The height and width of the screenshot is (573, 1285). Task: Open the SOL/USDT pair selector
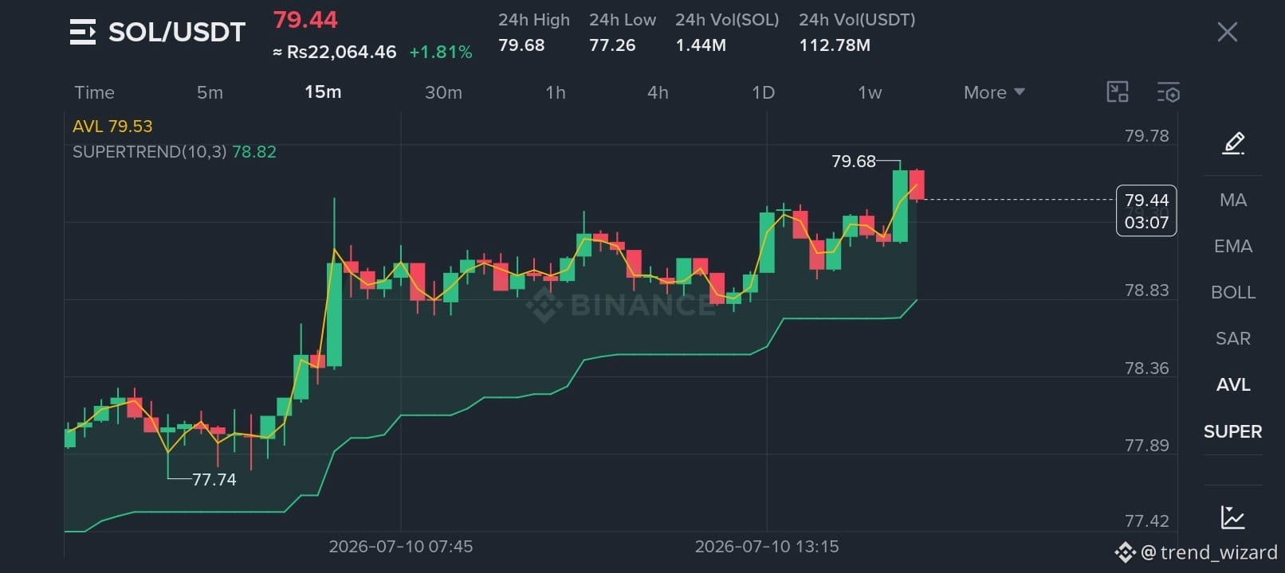pos(177,32)
